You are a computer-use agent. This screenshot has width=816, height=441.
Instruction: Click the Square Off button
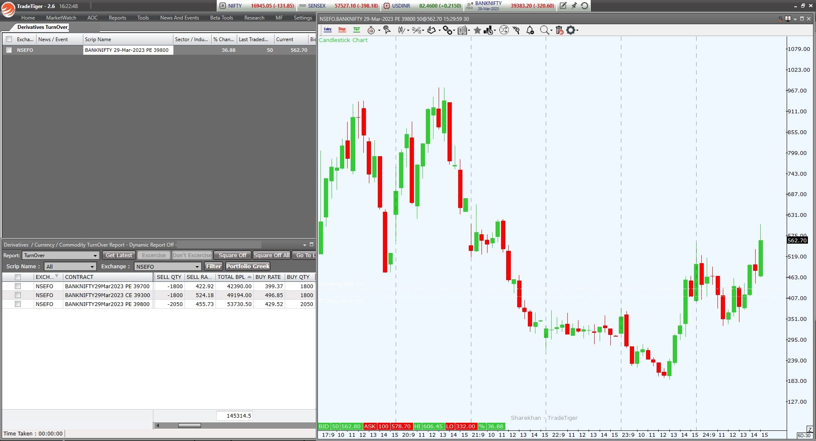[232, 255]
